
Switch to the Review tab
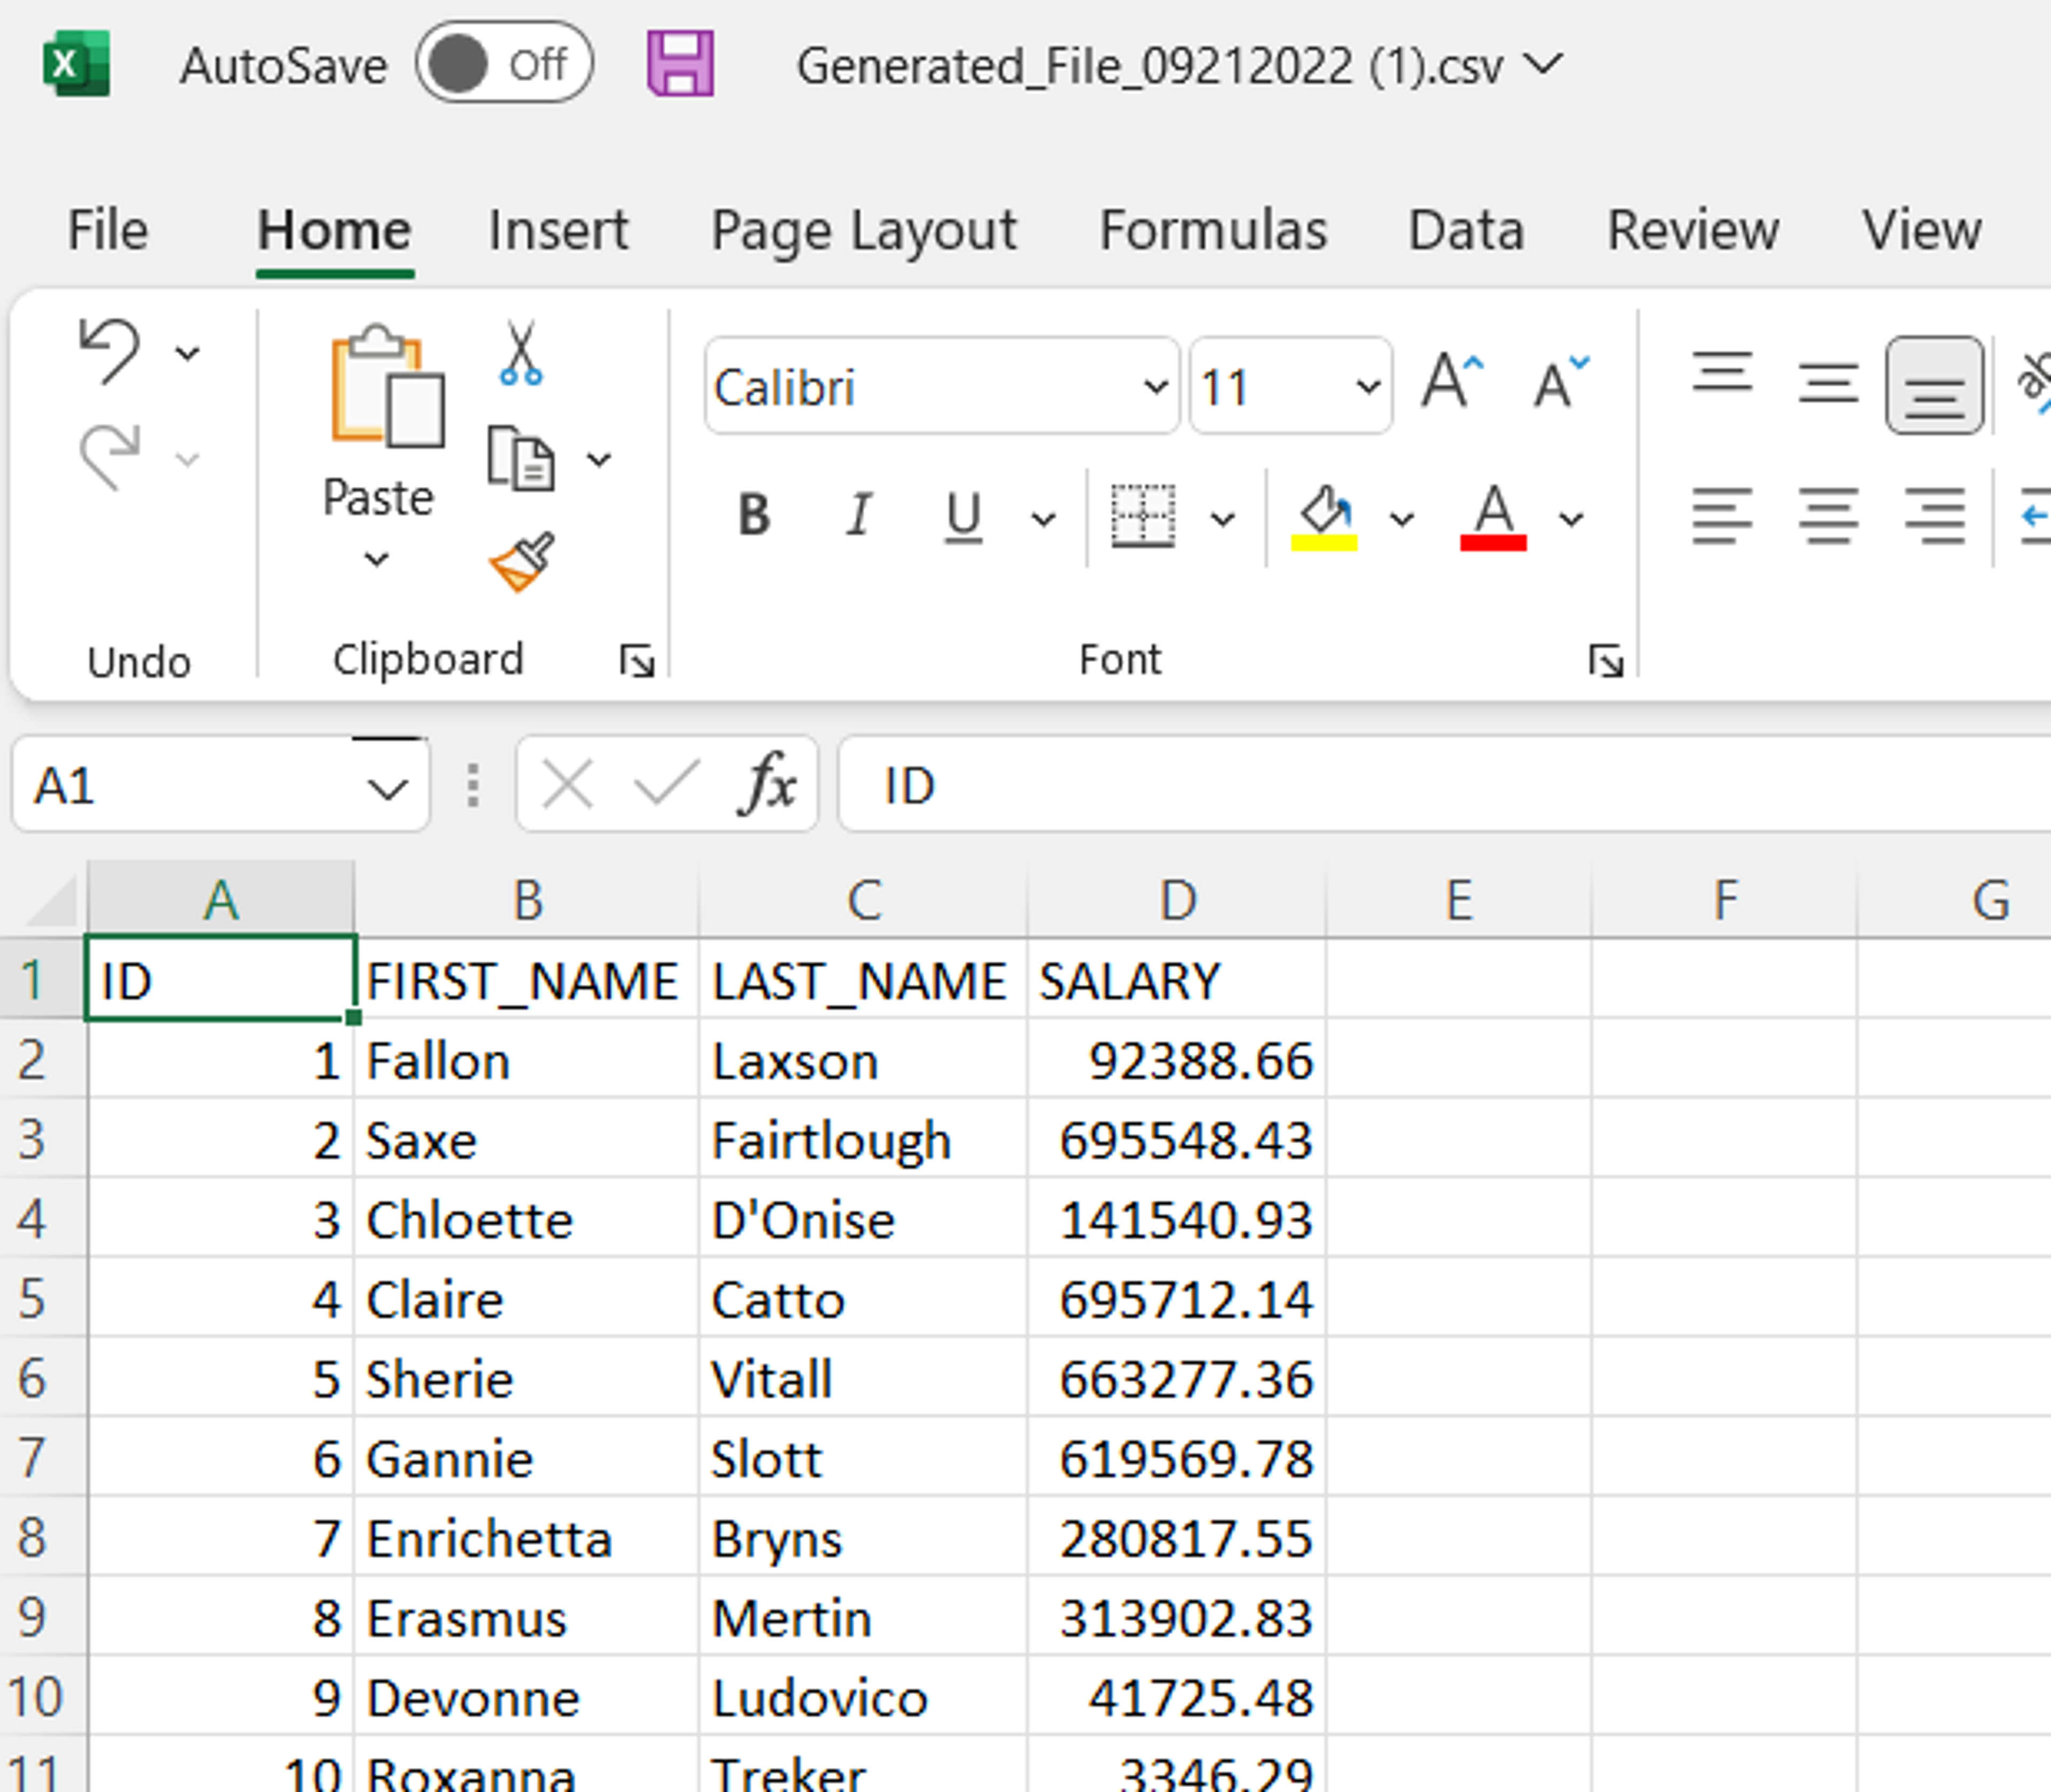(1692, 230)
